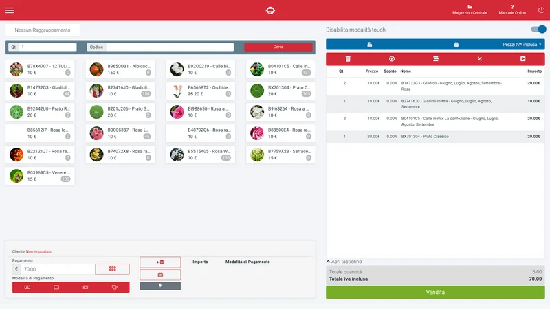Expand Apri tastierino keypad

click(344, 262)
